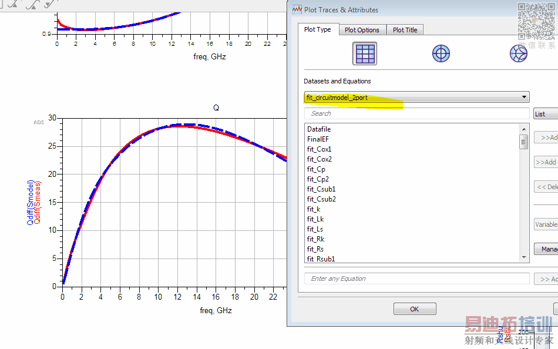Click the freq, GHz label under the Q plot
The width and height of the screenshot is (558, 349).
[x=216, y=311]
